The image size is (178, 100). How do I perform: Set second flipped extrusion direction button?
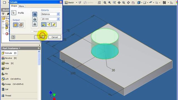point(49,24)
